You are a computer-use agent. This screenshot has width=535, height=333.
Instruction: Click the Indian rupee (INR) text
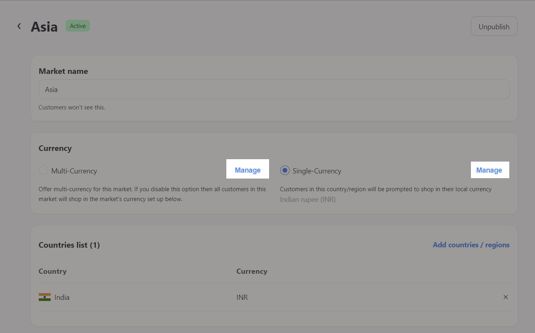click(307, 199)
